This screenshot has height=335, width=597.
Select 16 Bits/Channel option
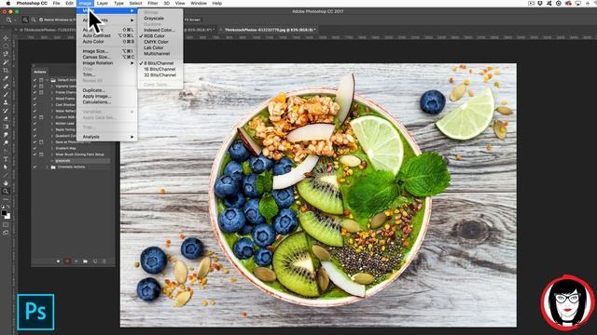(x=160, y=69)
